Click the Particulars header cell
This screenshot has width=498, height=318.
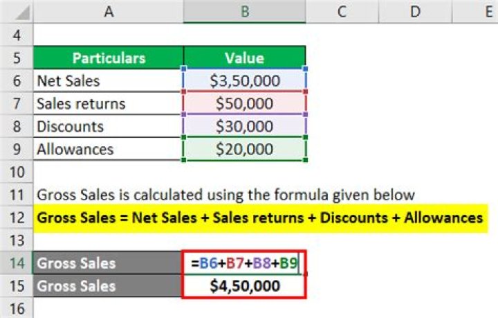(x=109, y=58)
